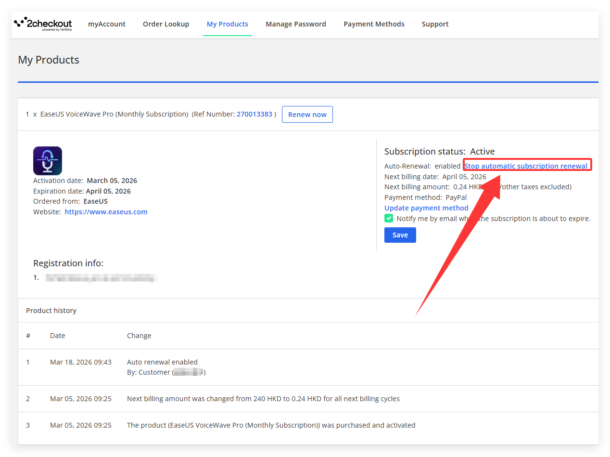Click the EaseUS VoiceWave Pro product icon
Viewport: 610px width, 457px height.
point(48,161)
